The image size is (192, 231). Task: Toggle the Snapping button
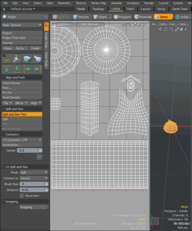coord(34,207)
